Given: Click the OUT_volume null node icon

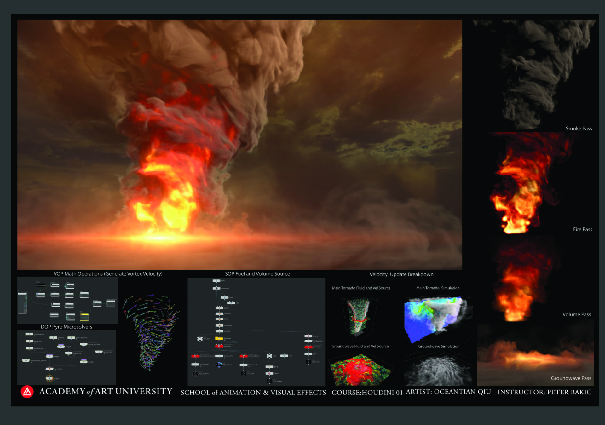Looking at the screenshot, I should tap(219, 365).
